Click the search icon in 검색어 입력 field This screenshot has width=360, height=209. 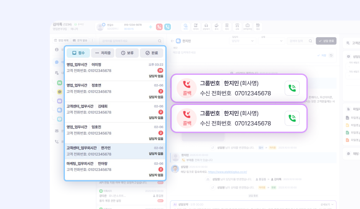311,41
